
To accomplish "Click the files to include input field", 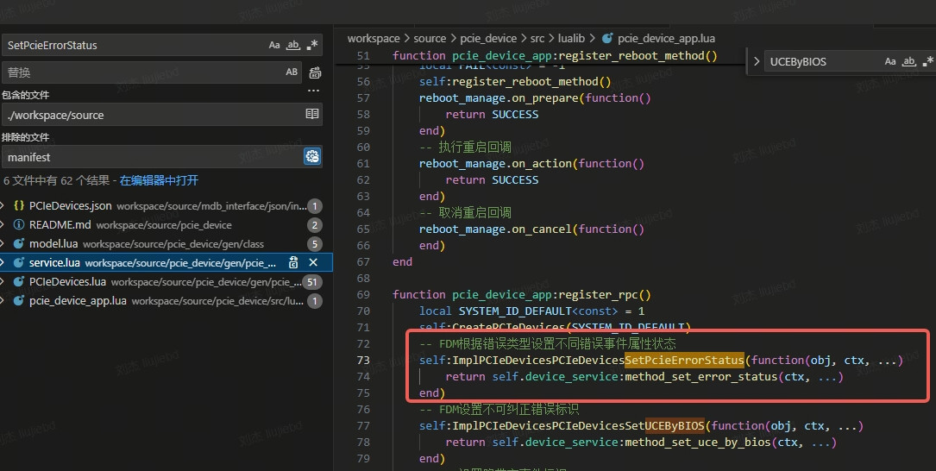I will [151, 115].
